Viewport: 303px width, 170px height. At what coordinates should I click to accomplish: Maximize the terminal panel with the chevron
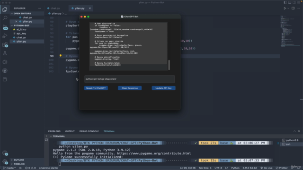(x=294, y=131)
